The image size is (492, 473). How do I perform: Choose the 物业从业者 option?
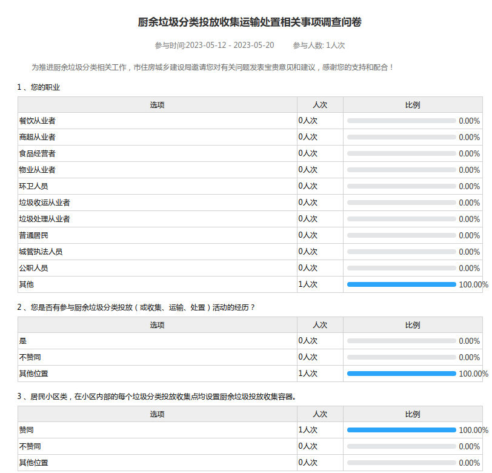pos(38,170)
